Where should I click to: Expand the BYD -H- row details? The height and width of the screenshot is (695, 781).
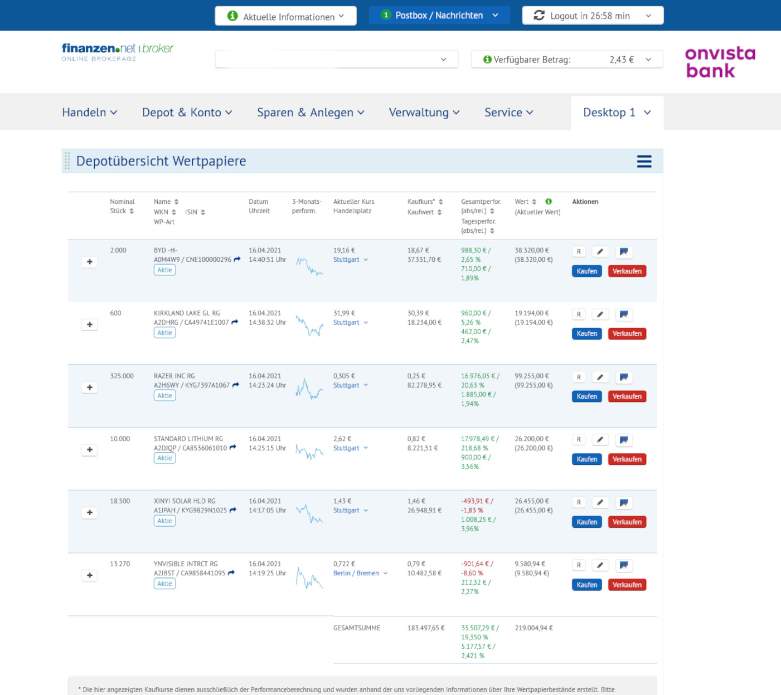[x=90, y=262]
